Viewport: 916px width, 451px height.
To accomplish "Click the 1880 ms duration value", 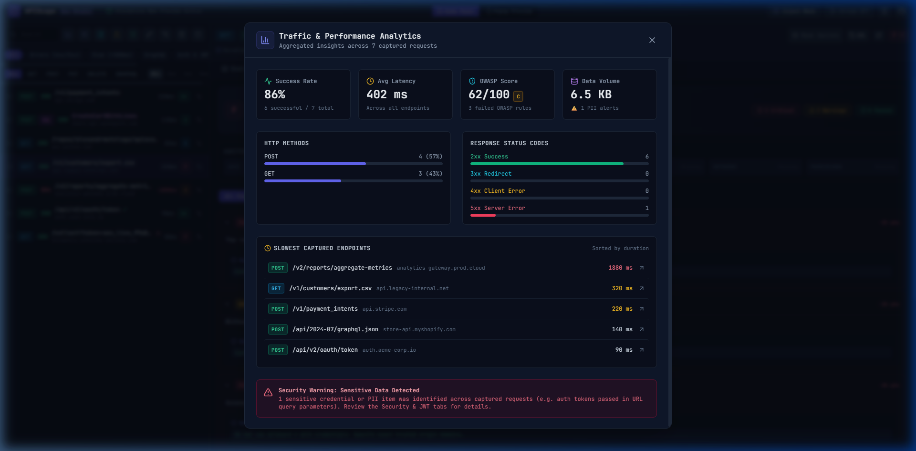I will (x=620, y=268).
